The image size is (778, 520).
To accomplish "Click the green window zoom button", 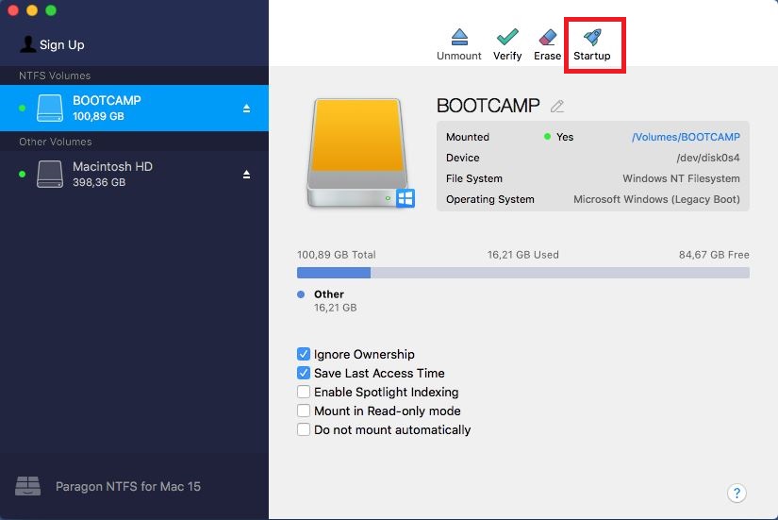I will point(51,10).
